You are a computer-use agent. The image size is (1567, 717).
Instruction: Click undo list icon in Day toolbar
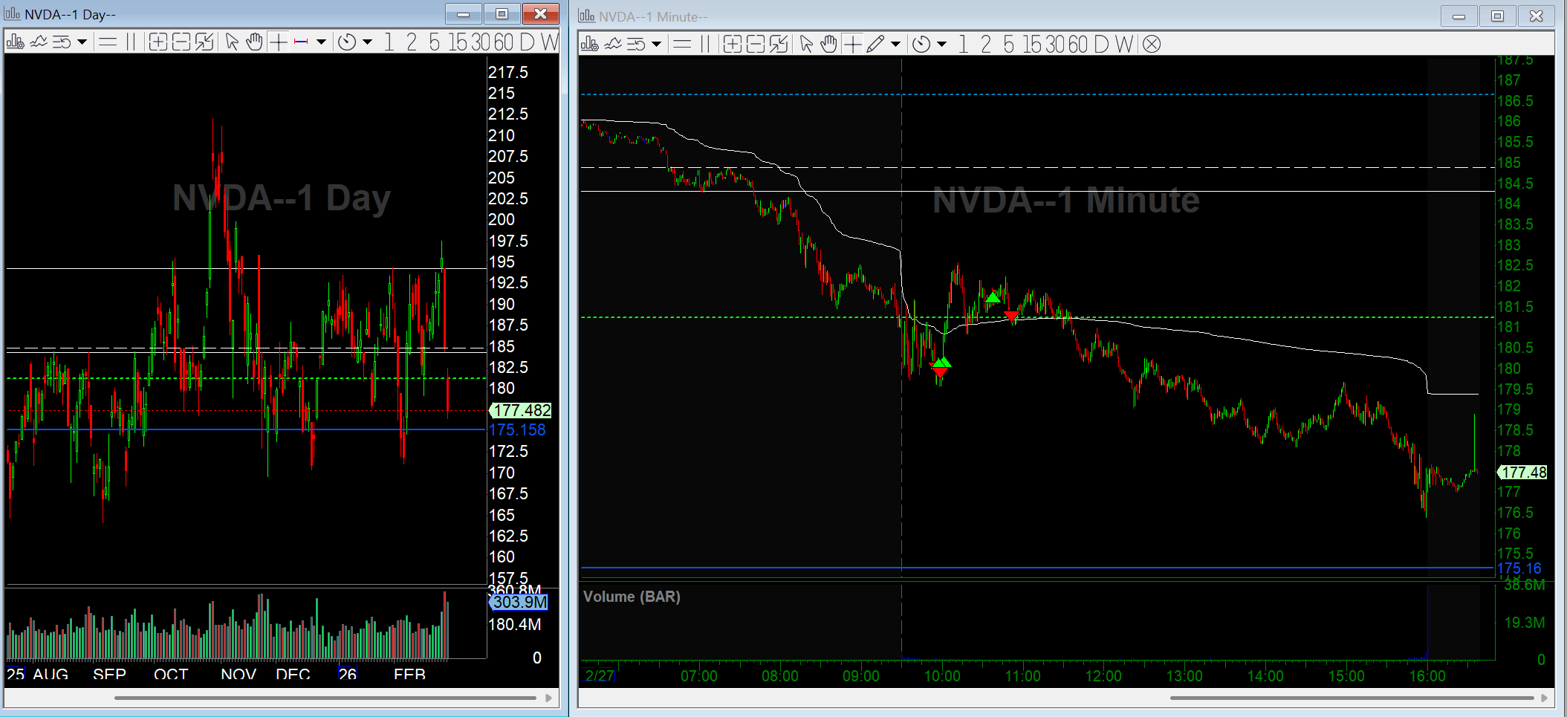(62, 42)
